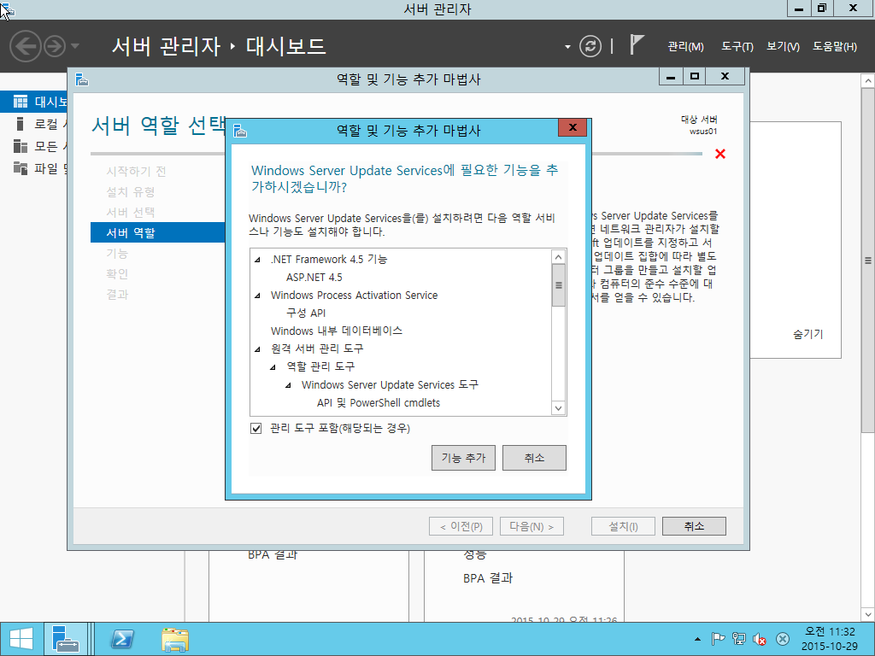Click the 다음(N) button

click(531, 526)
